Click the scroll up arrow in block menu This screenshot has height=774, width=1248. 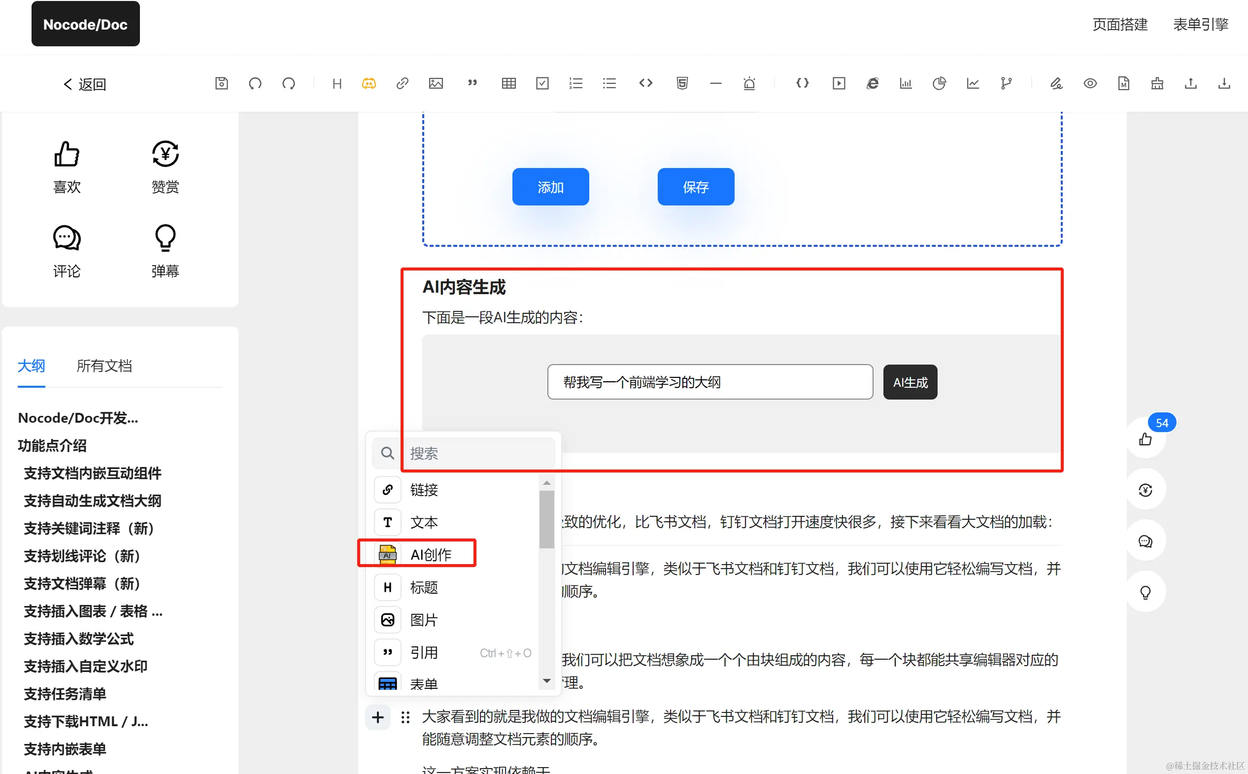tap(547, 483)
